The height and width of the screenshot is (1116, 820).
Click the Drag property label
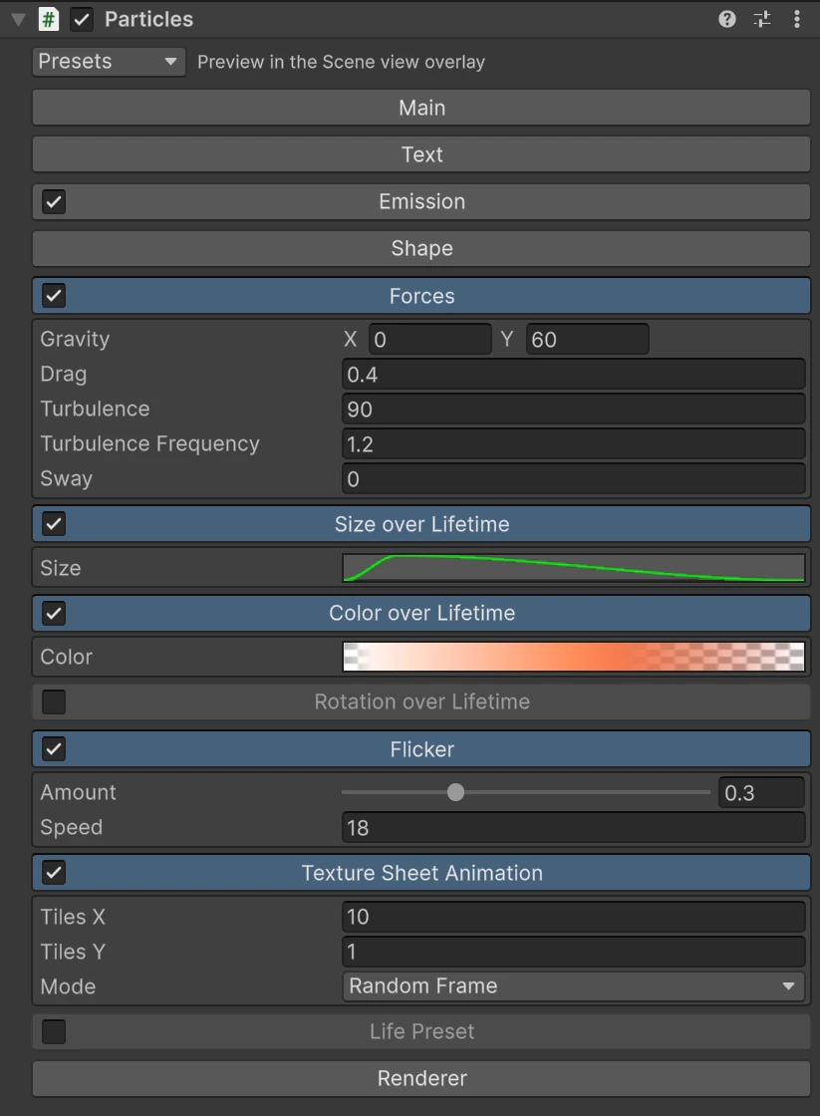64,375
